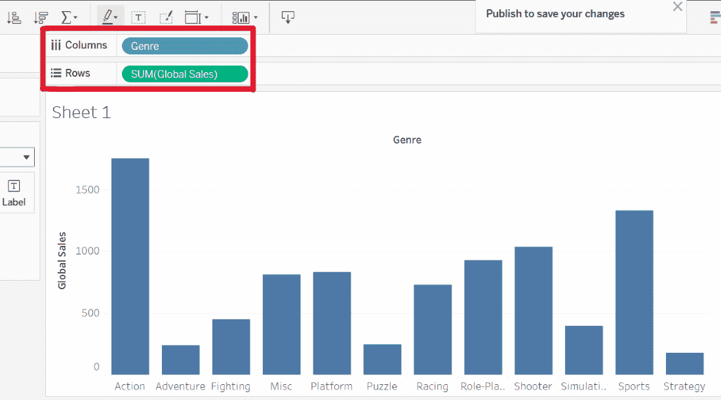Screen dimensions: 721x400
Task: Sort descending using the toolbar icon
Action: click(x=41, y=18)
